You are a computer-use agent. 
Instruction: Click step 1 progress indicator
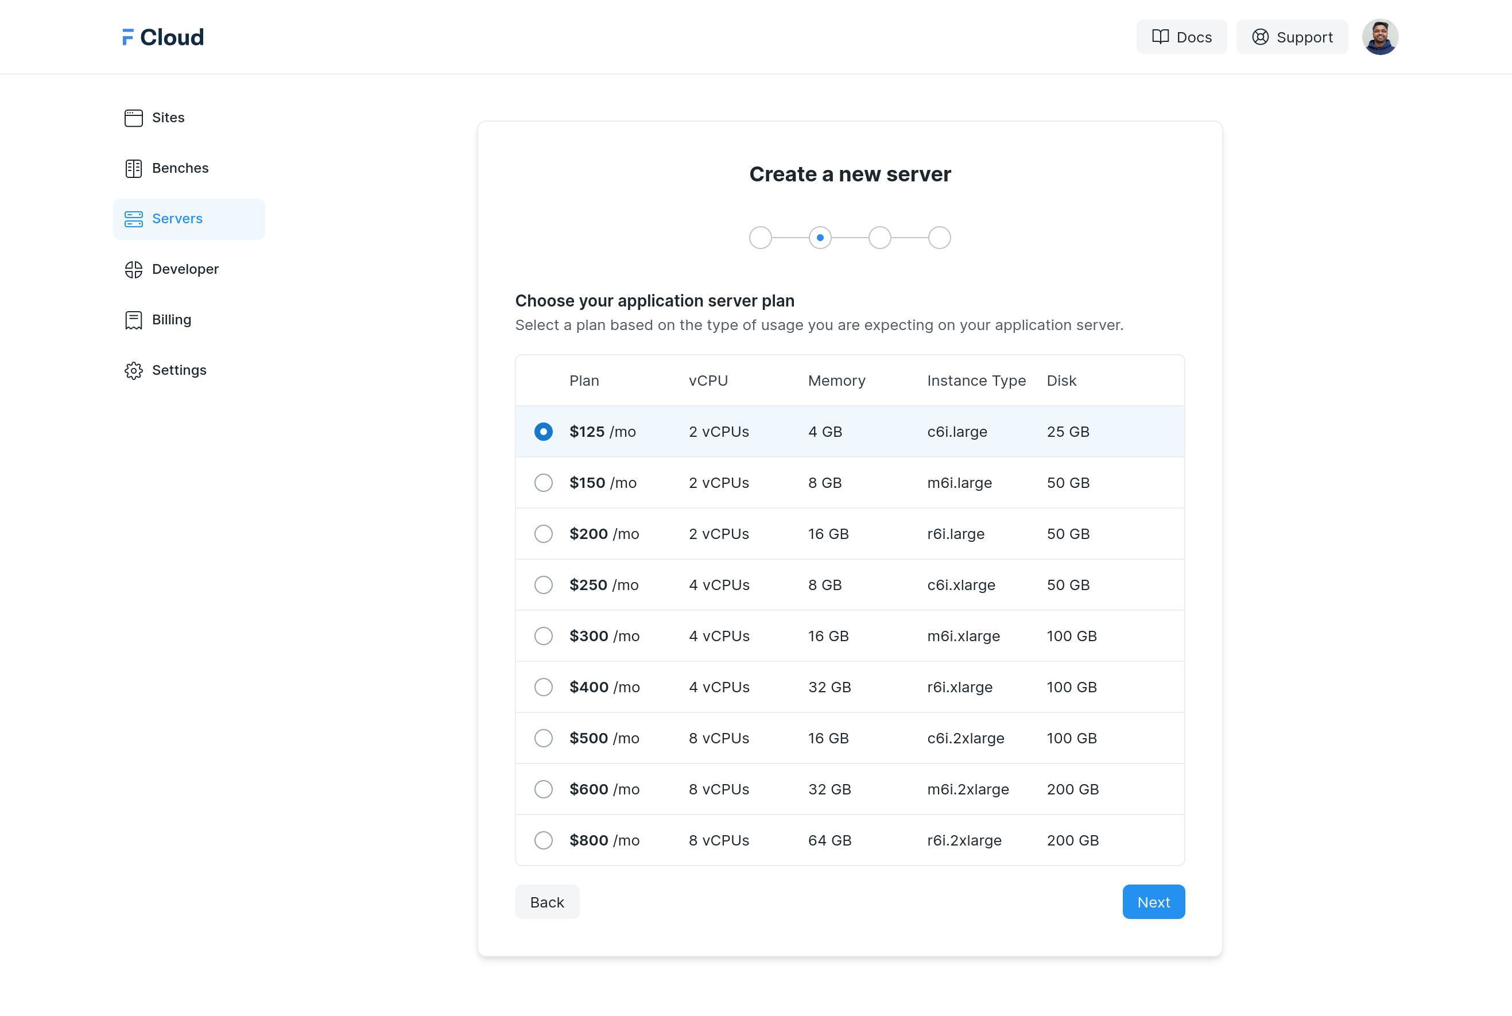[761, 237]
